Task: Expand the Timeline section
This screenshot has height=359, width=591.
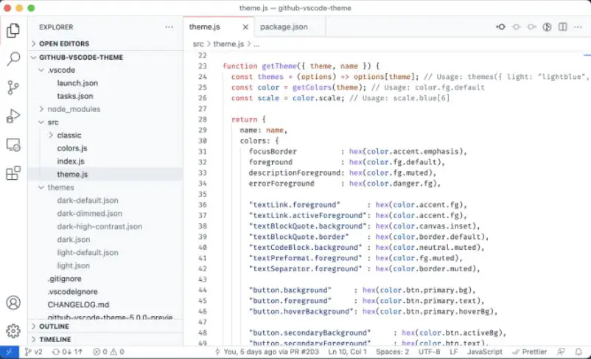Action: 105,339
